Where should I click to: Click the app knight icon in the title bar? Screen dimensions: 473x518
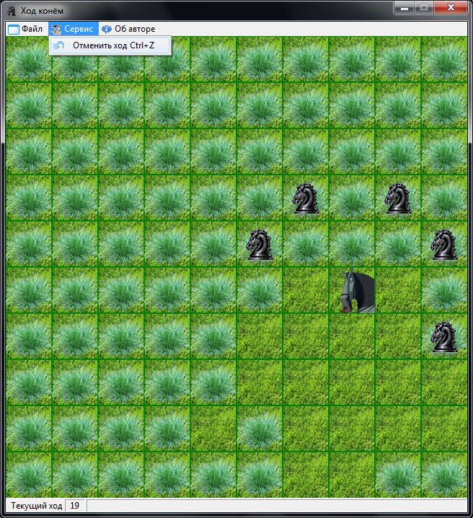(x=12, y=11)
